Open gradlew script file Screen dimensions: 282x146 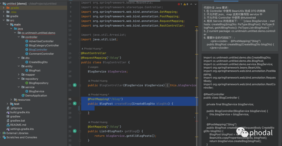click(15, 116)
